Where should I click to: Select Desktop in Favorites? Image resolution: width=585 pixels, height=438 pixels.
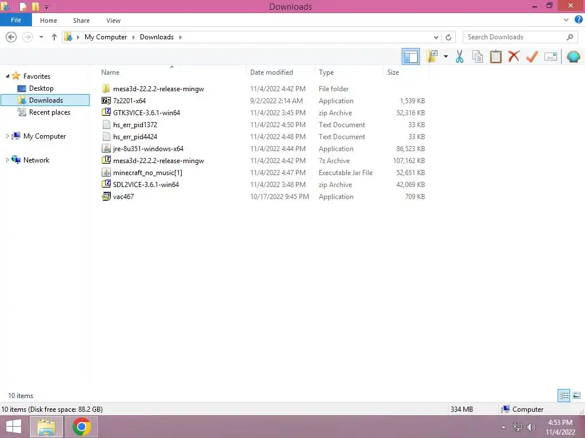[x=41, y=88]
